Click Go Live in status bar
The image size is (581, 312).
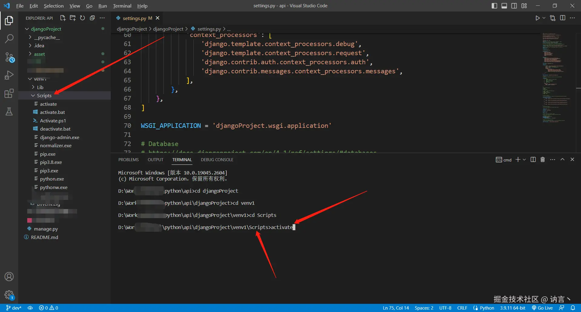[542, 308]
